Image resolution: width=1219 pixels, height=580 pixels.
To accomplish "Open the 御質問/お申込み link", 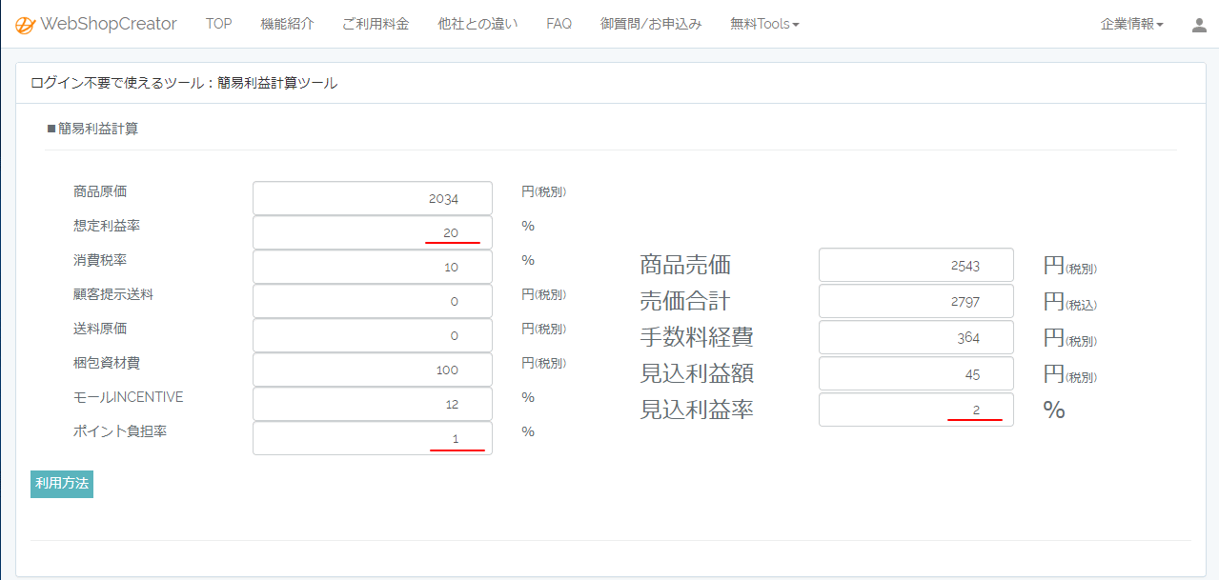I will pyautogui.click(x=651, y=24).
